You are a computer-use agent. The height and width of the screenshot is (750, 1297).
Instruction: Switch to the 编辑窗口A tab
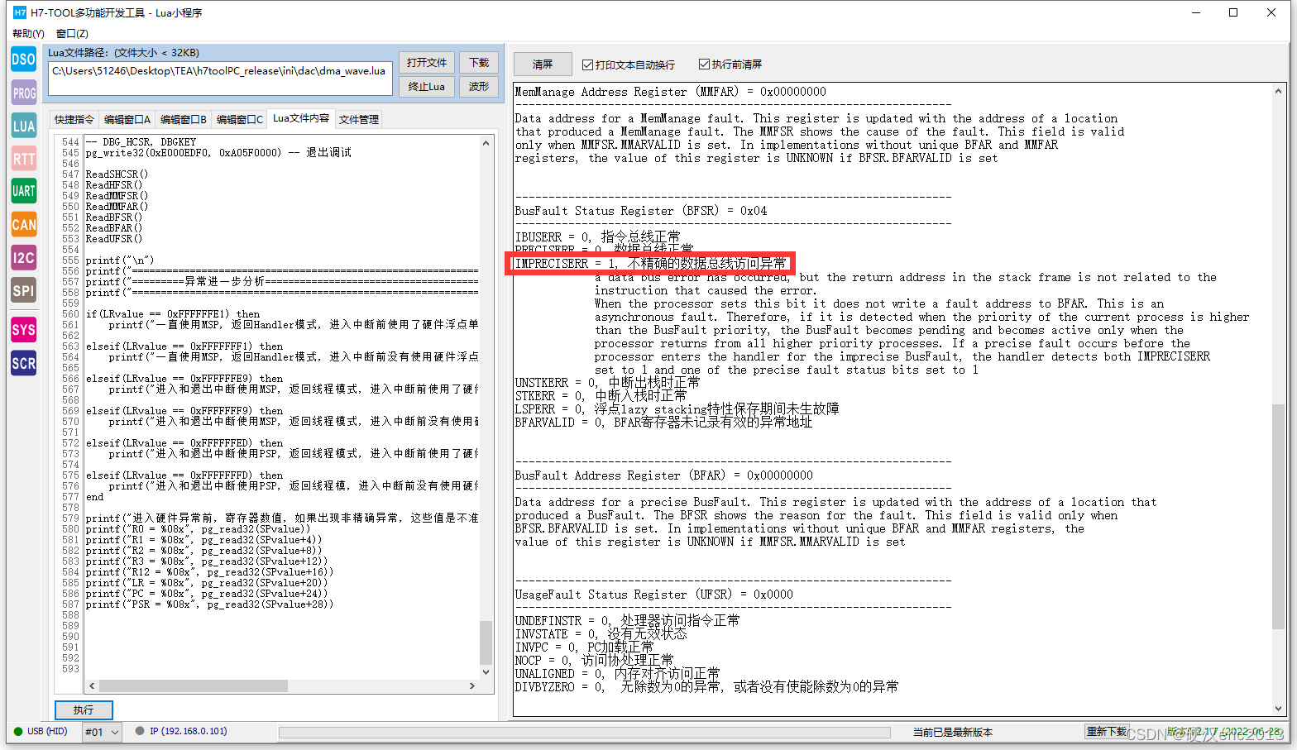[127, 120]
